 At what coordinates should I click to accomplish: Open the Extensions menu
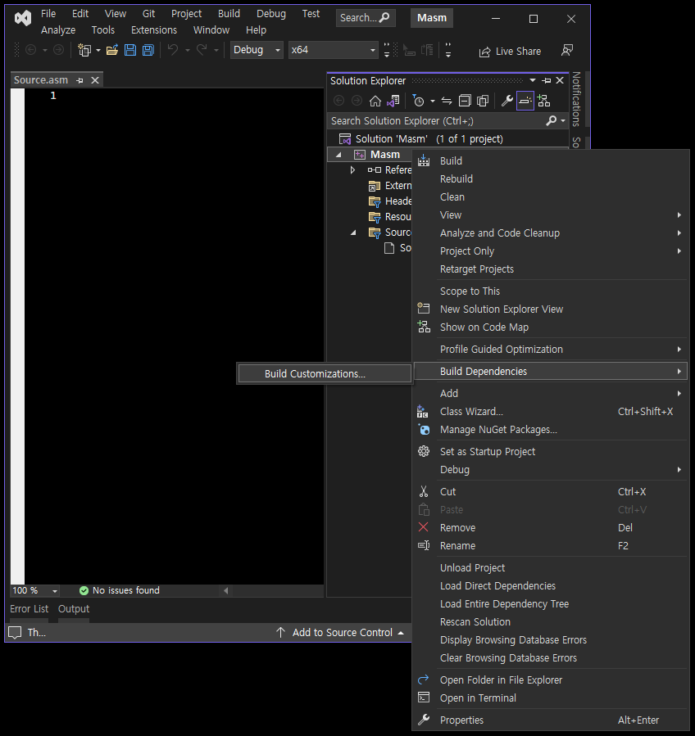pos(154,30)
